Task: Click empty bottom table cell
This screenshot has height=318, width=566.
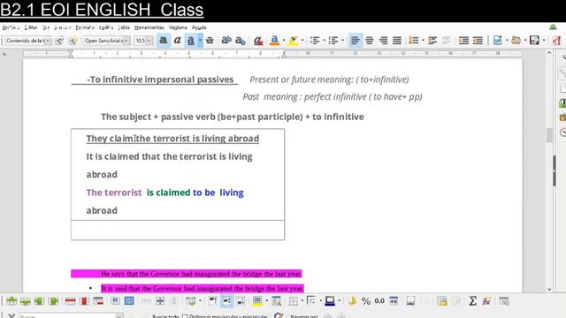Action: pos(178,230)
